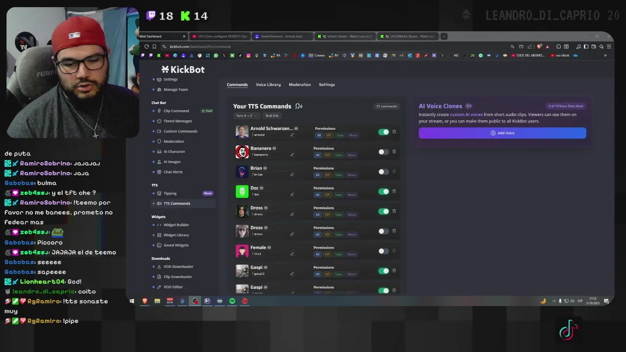626x352 pixels.
Task: Click the Bulk Edit button
Action: coord(272,116)
